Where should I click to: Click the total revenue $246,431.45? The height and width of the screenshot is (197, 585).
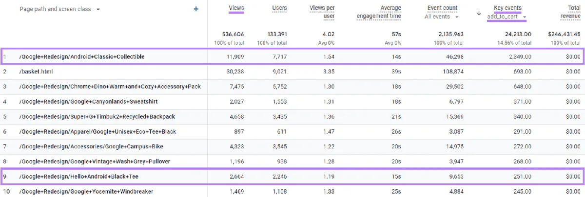pyautogui.click(x=563, y=35)
